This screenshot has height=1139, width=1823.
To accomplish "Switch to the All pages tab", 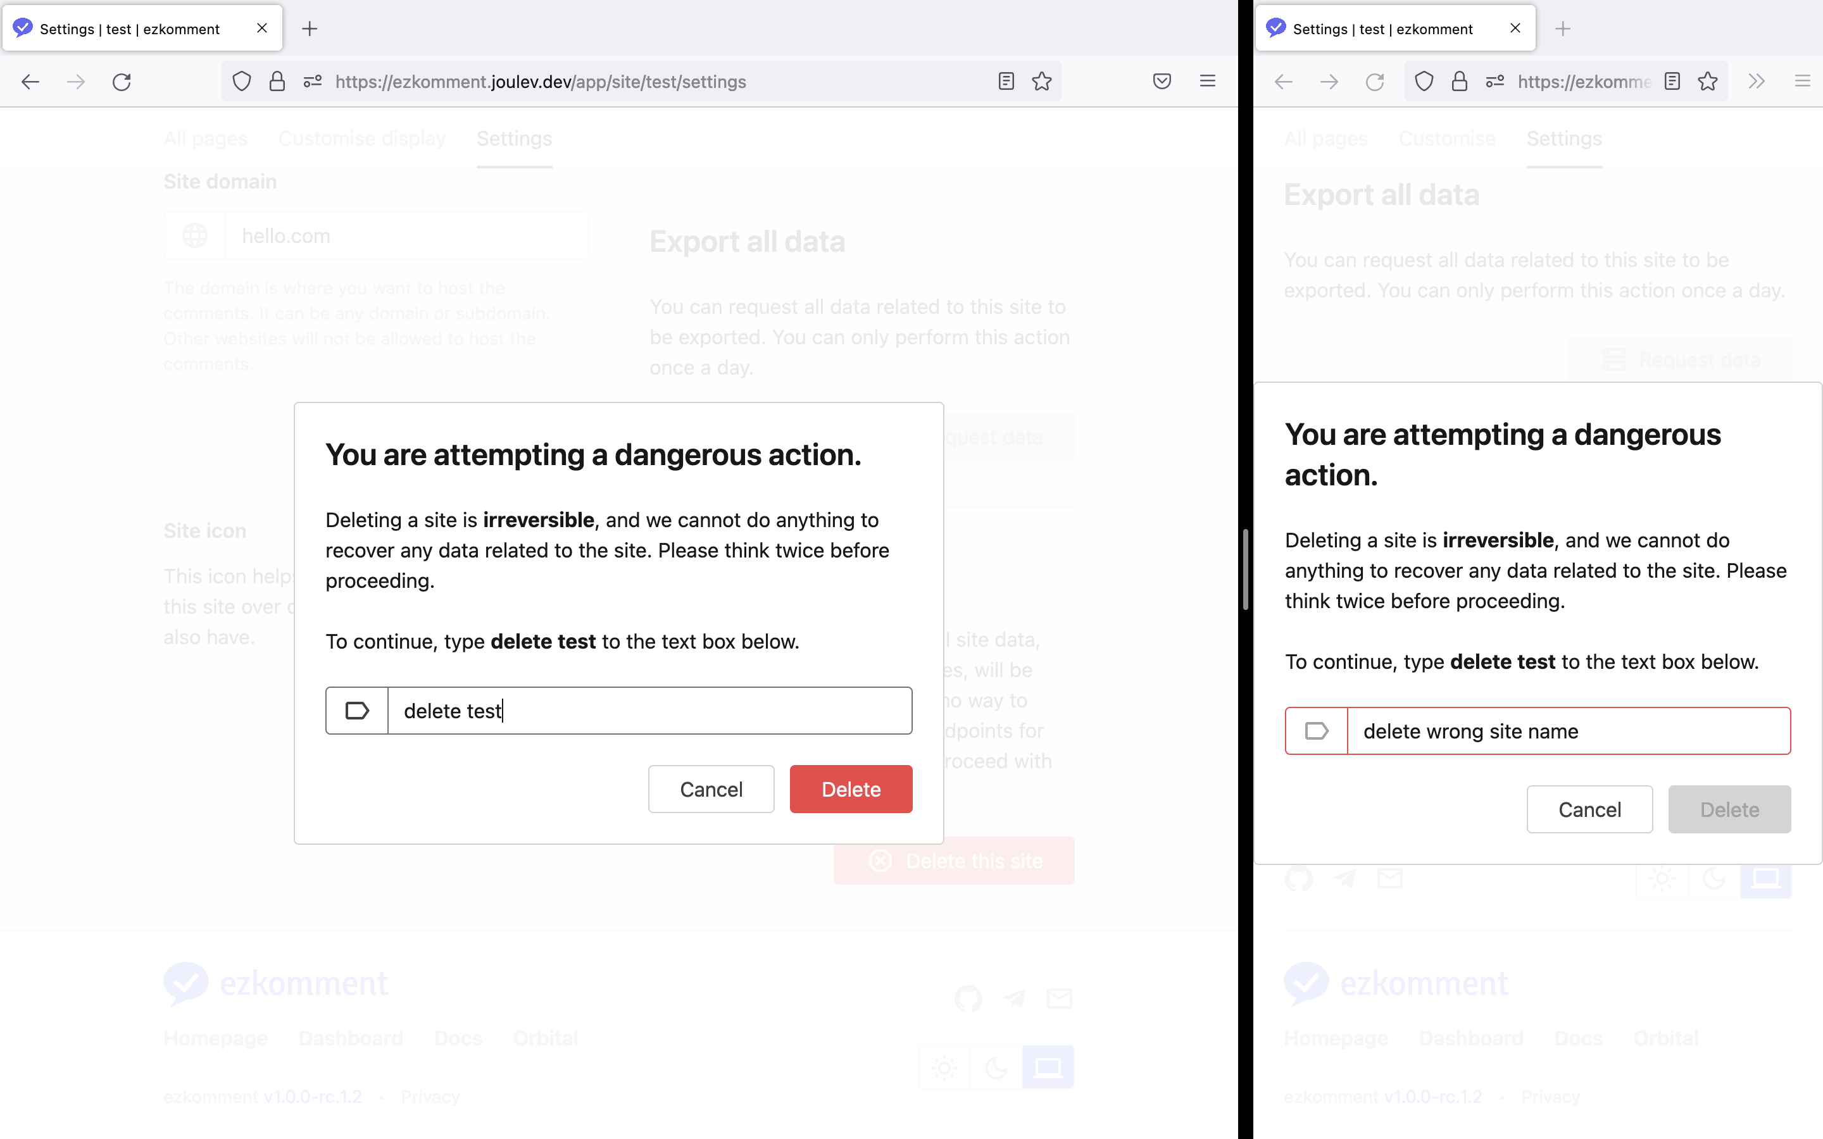I will (205, 138).
